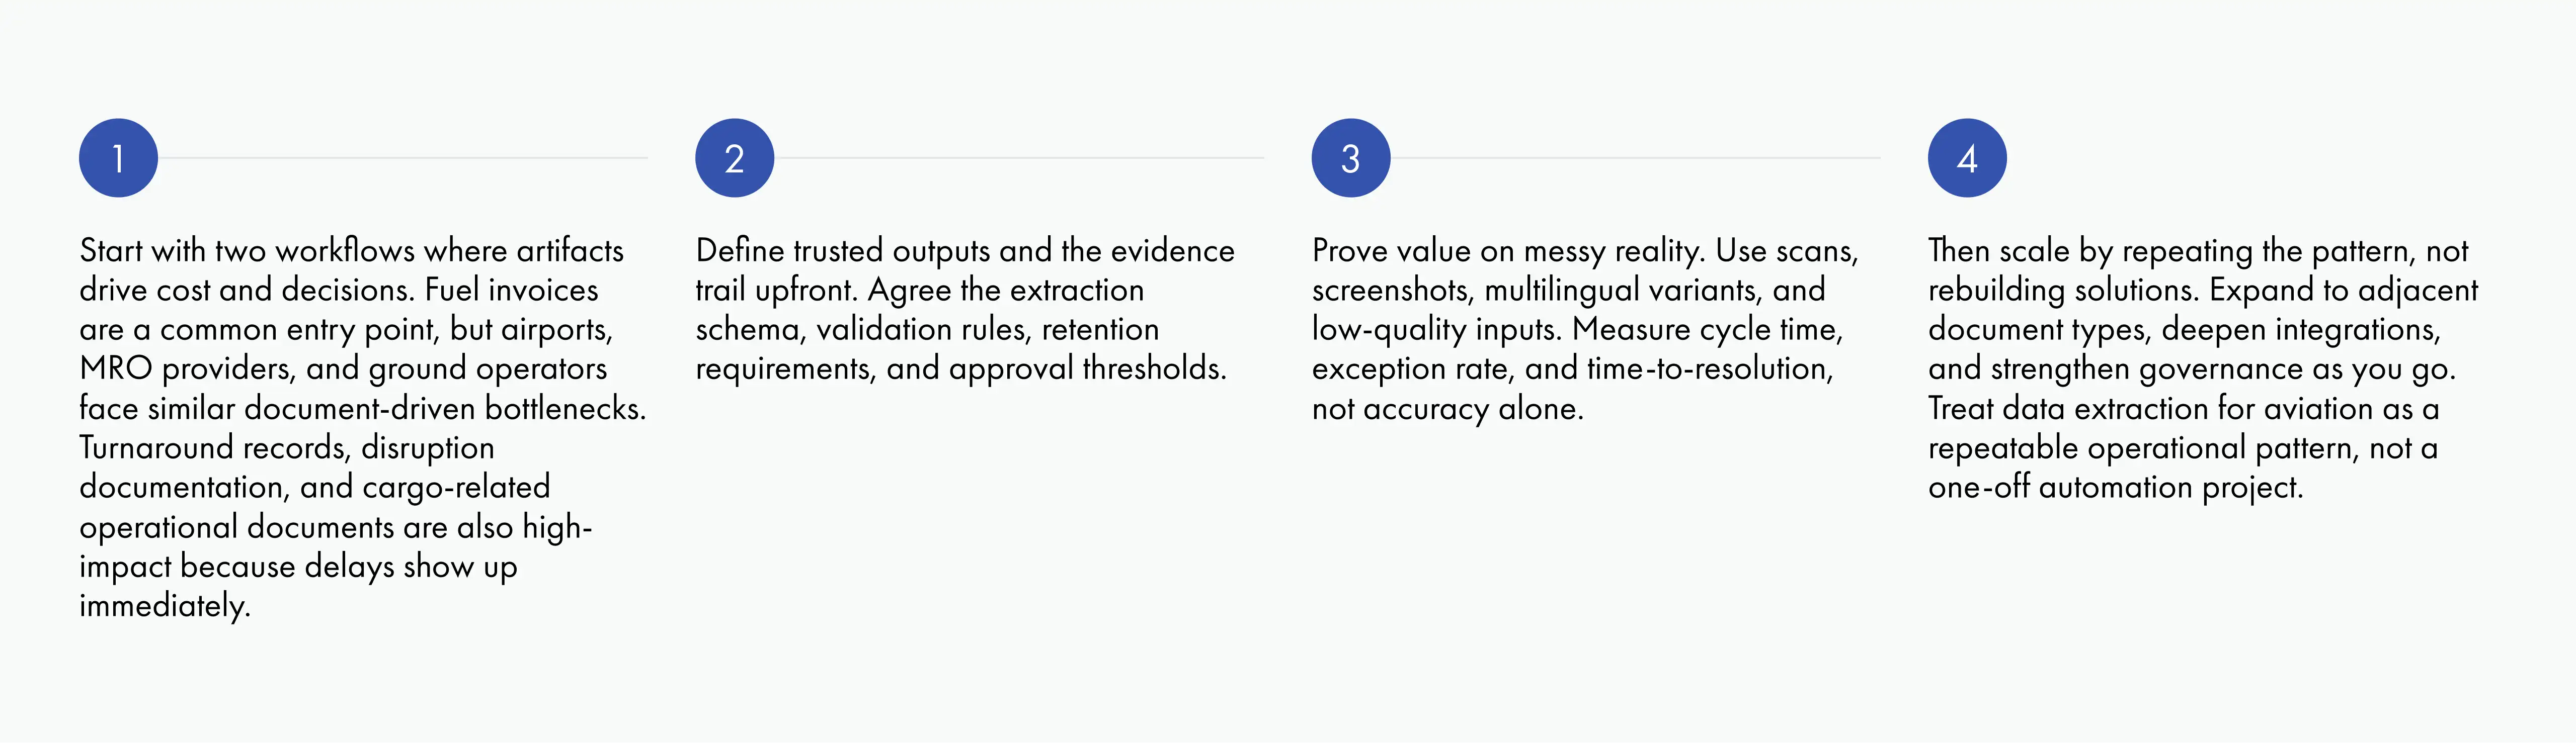Click the blue step 1 circle

[x=118, y=158]
